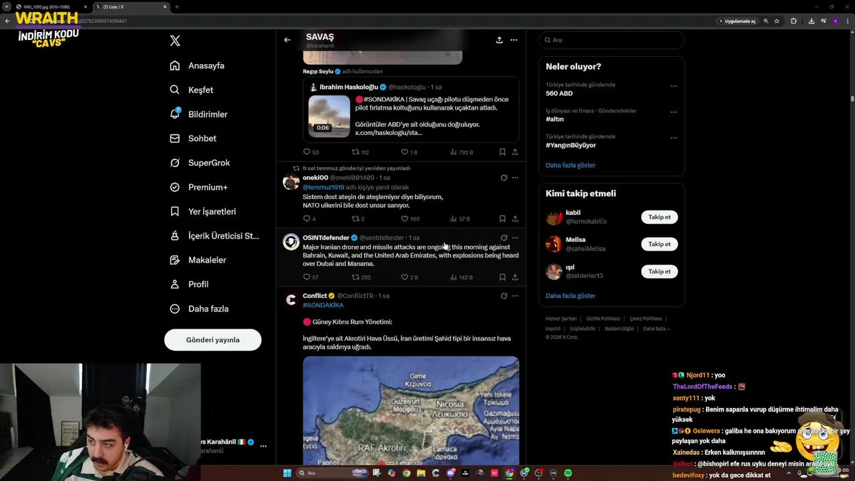This screenshot has width=855, height=481.
Task: Open more options on Conflict post
Action: pos(515,296)
